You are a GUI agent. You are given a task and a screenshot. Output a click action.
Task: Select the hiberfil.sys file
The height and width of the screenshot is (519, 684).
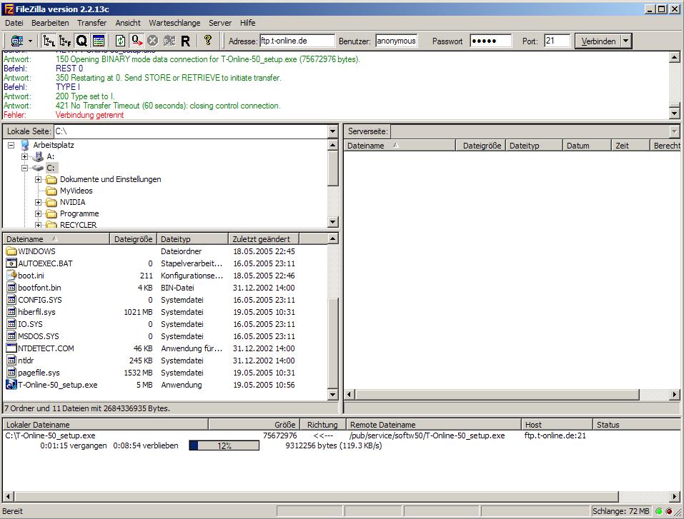(36, 312)
